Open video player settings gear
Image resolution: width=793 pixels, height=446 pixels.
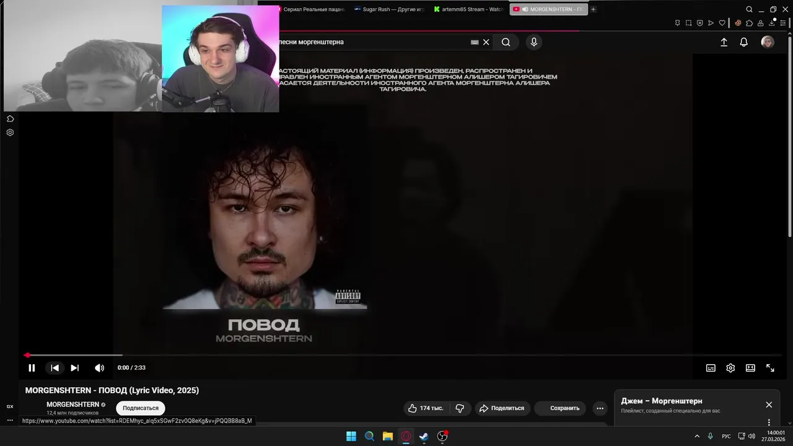730,368
